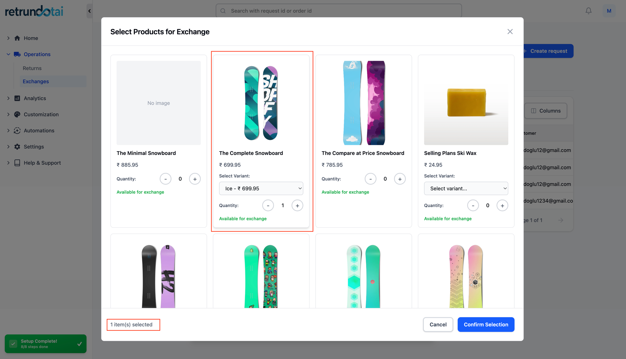Open the Ice variant dropdown
This screenshot has height=359, width=626.
[261, 188]
